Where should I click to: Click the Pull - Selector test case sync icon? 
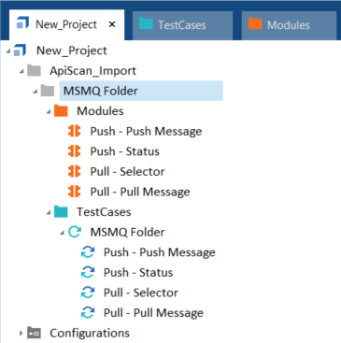point(88,293)
